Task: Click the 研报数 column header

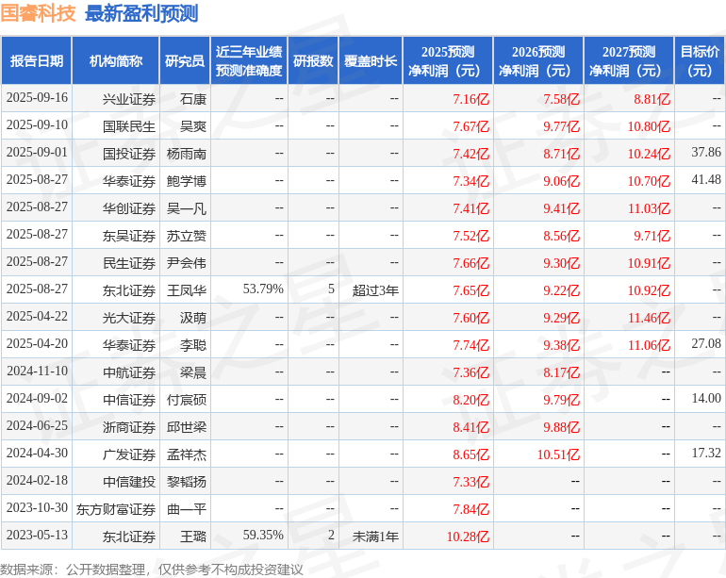Action: pyautogui.click(x=313, y=60)
